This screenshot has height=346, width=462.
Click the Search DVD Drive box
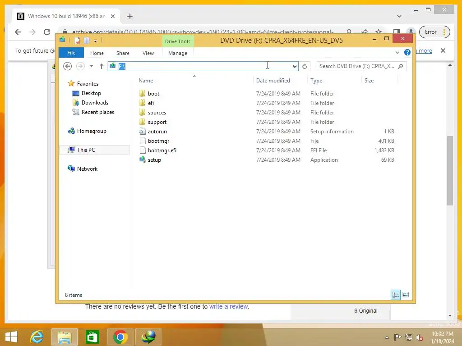pyautogui.click(x=361, y=66)
